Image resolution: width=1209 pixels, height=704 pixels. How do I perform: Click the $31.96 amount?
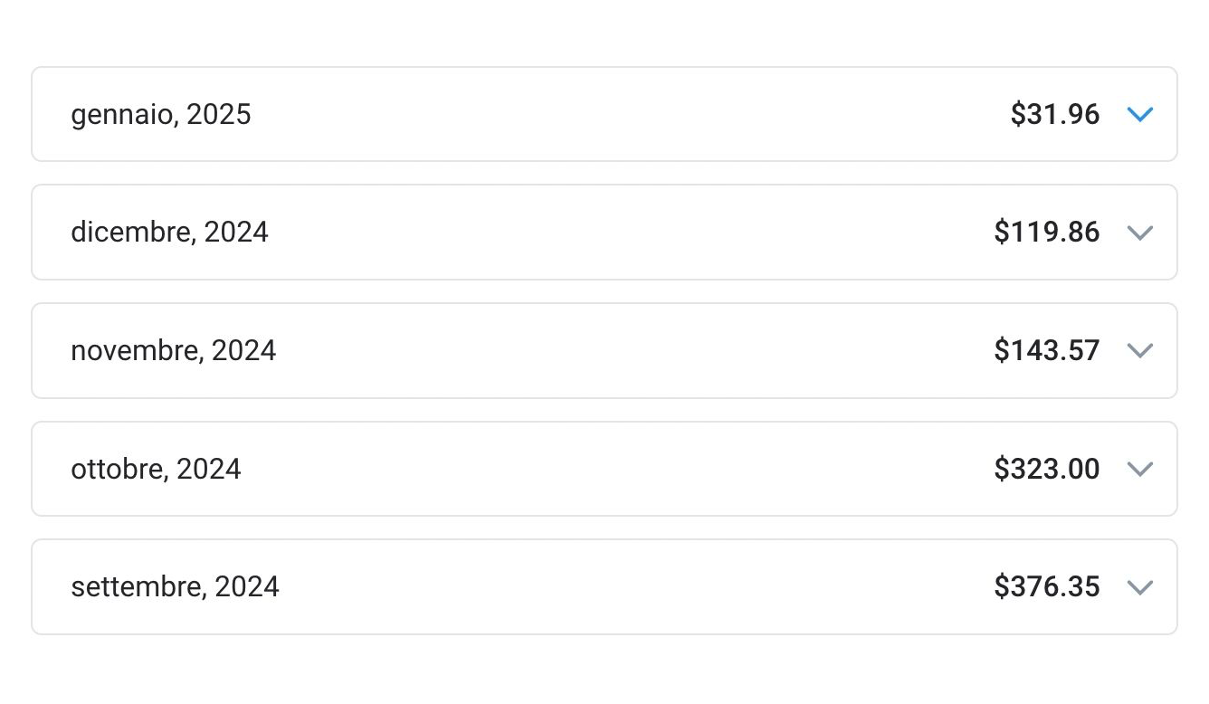pos(1055,115)
